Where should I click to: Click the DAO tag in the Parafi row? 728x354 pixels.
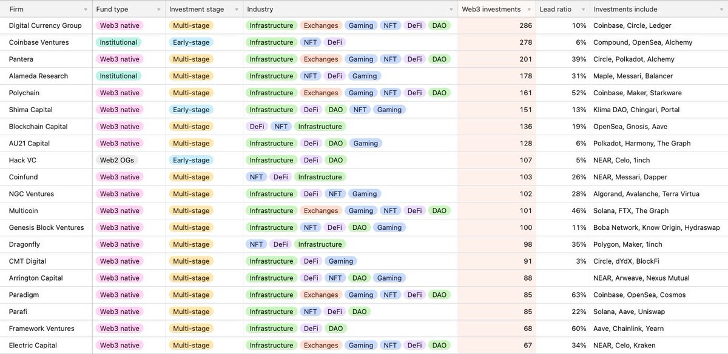(x=359, y=312)
